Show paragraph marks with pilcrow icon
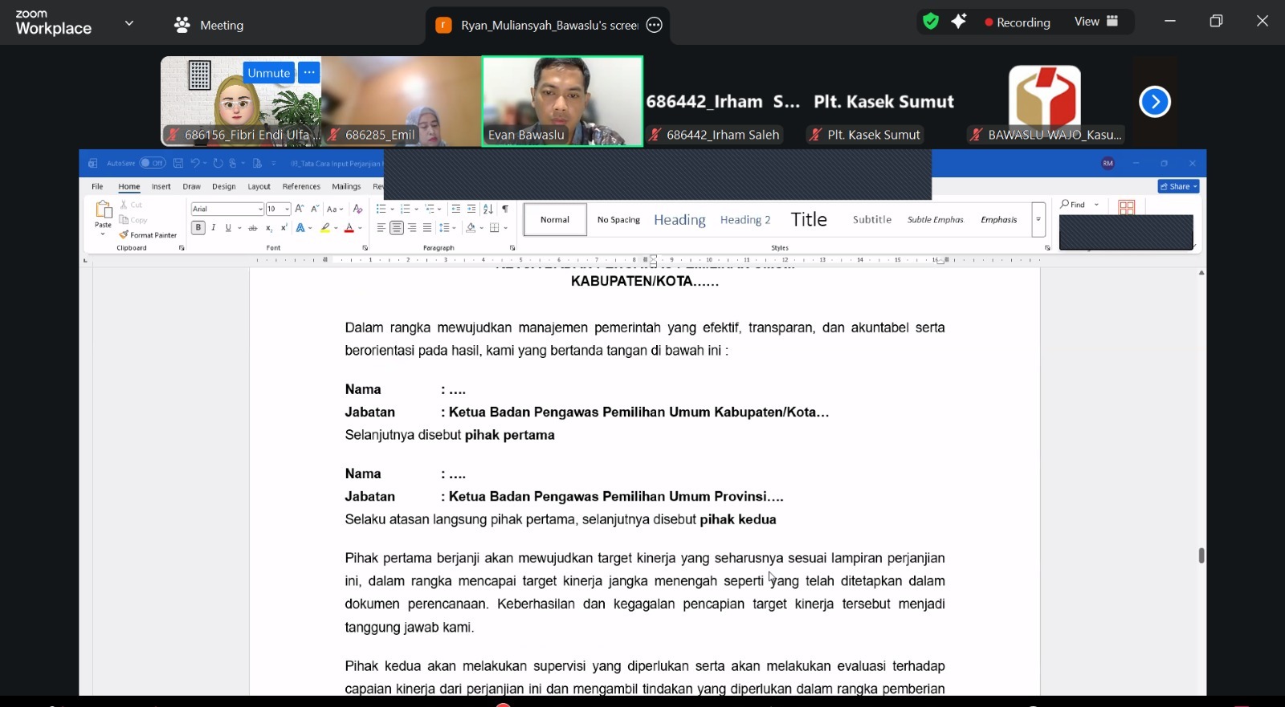The width and height of the screenshot is (1285, 707). pyautogui.click(x=505, y=209)
